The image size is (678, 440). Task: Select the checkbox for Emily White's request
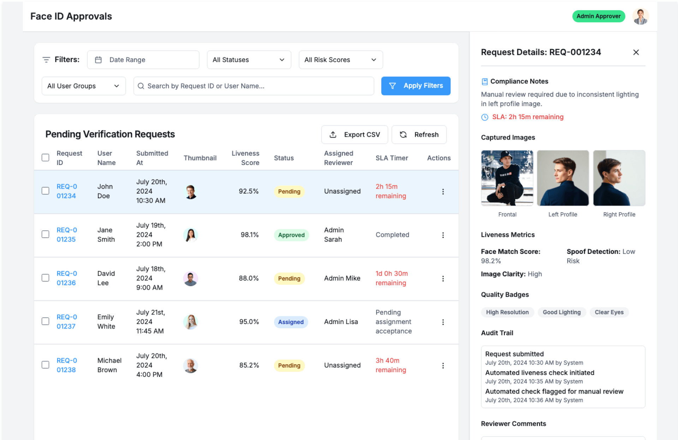coord(46,321)
